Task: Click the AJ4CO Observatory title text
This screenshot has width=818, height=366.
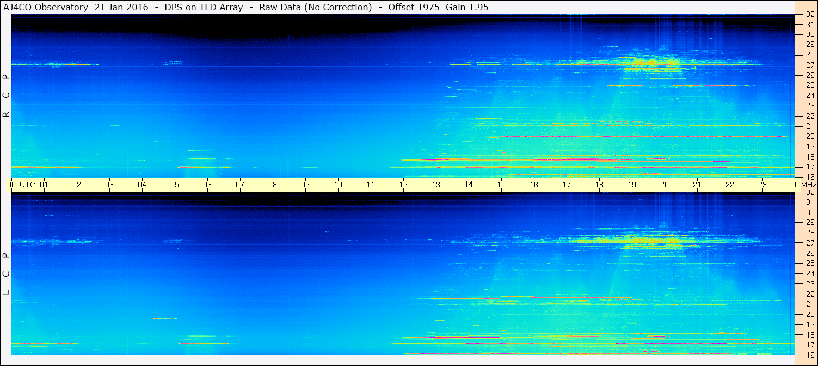Action: [45, 7]
